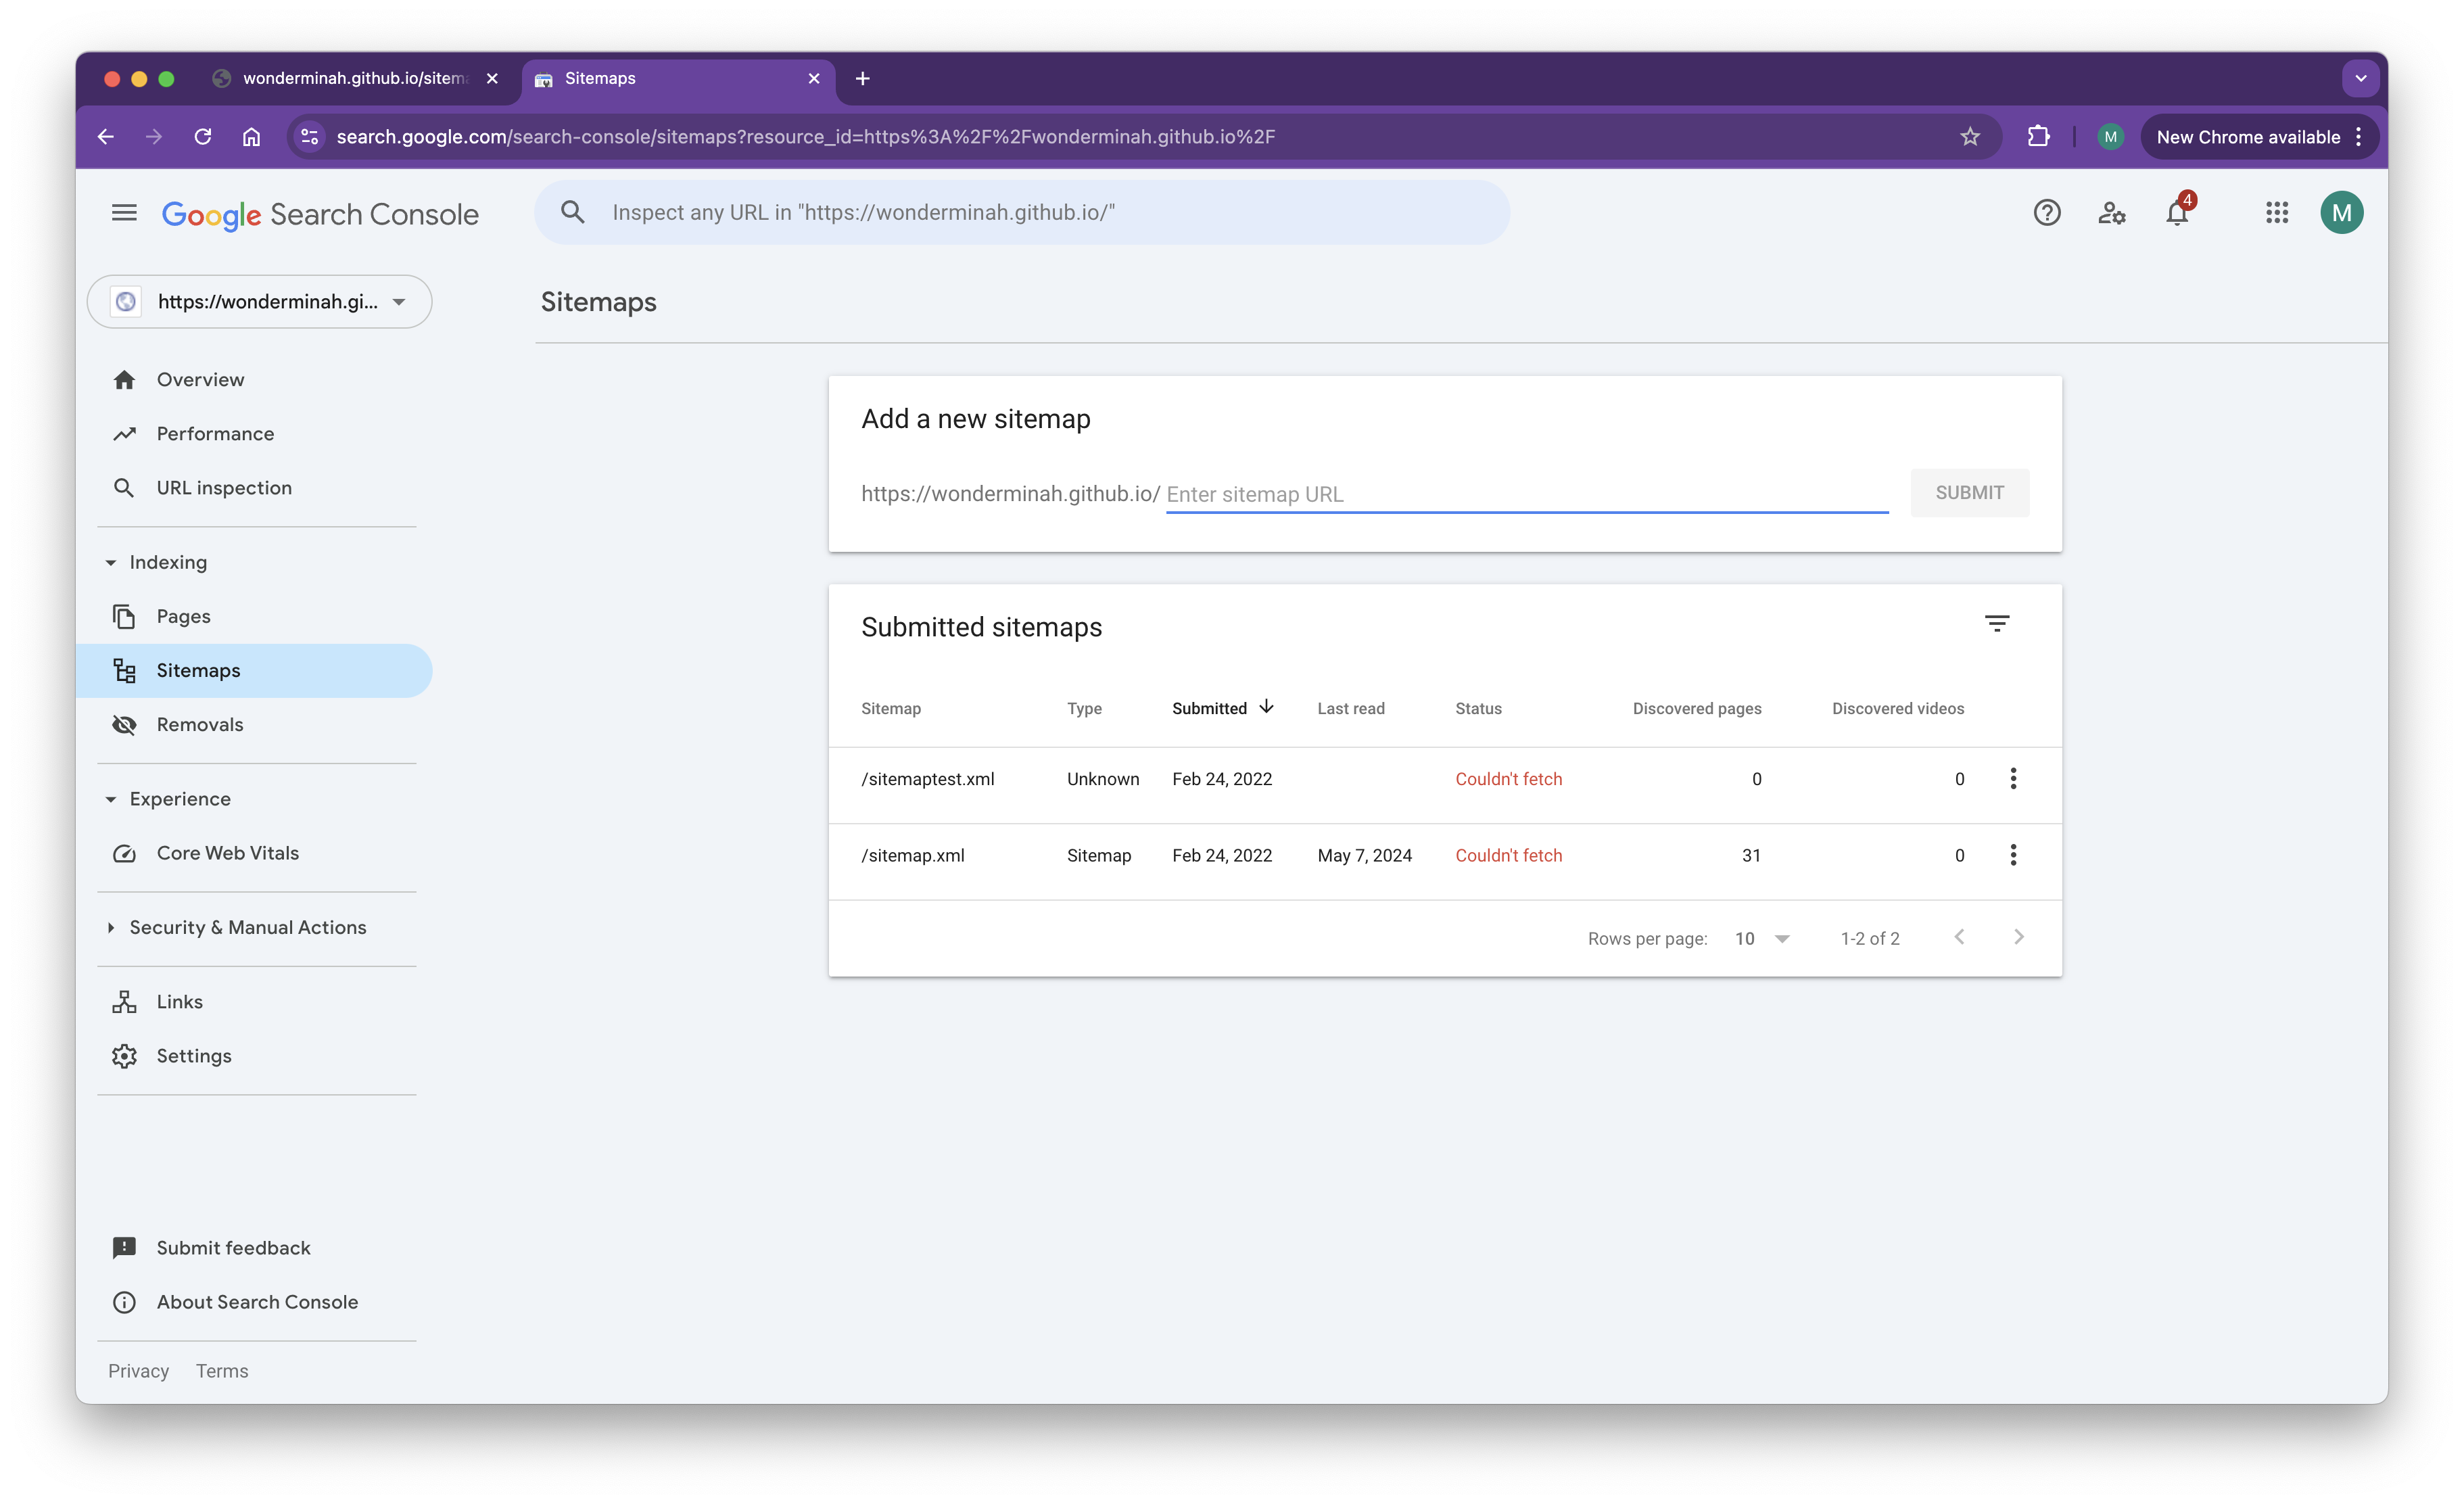
Task: Click the Enter sitemap URL field
Action: click(1525, 495)
